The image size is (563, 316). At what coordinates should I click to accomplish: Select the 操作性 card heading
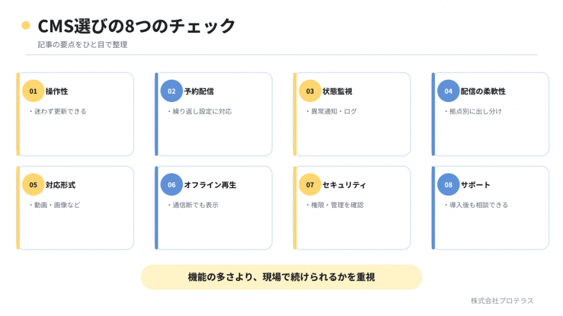point(57,92)
